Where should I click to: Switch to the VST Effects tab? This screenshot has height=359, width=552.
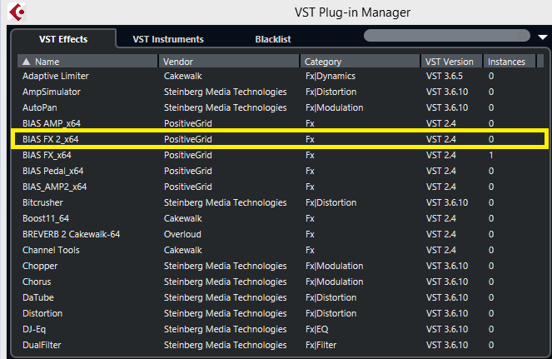tap(63, 39)
